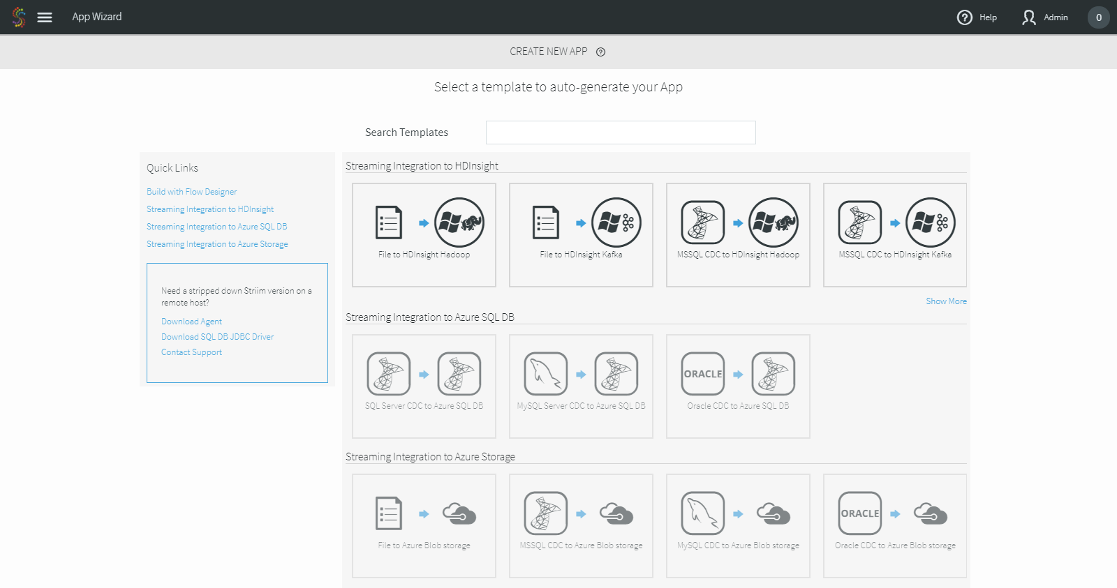Click the Streaming Integration to HDInsight section heading
1117x588 pixels.
pos(422,166)
